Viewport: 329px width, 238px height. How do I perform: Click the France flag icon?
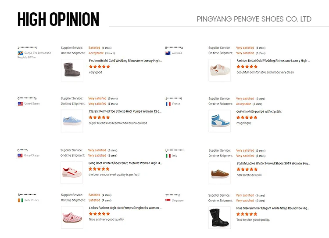[168, 104]
